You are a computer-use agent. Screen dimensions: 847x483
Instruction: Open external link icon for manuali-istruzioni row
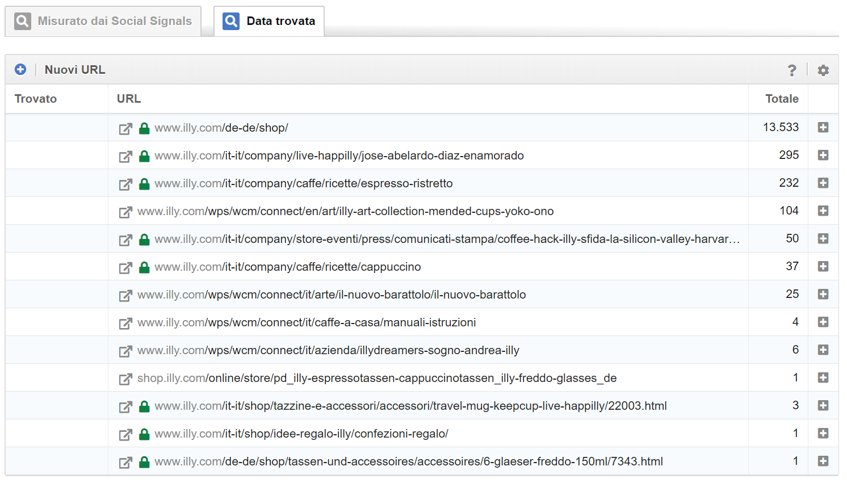[x=125, y=324]
